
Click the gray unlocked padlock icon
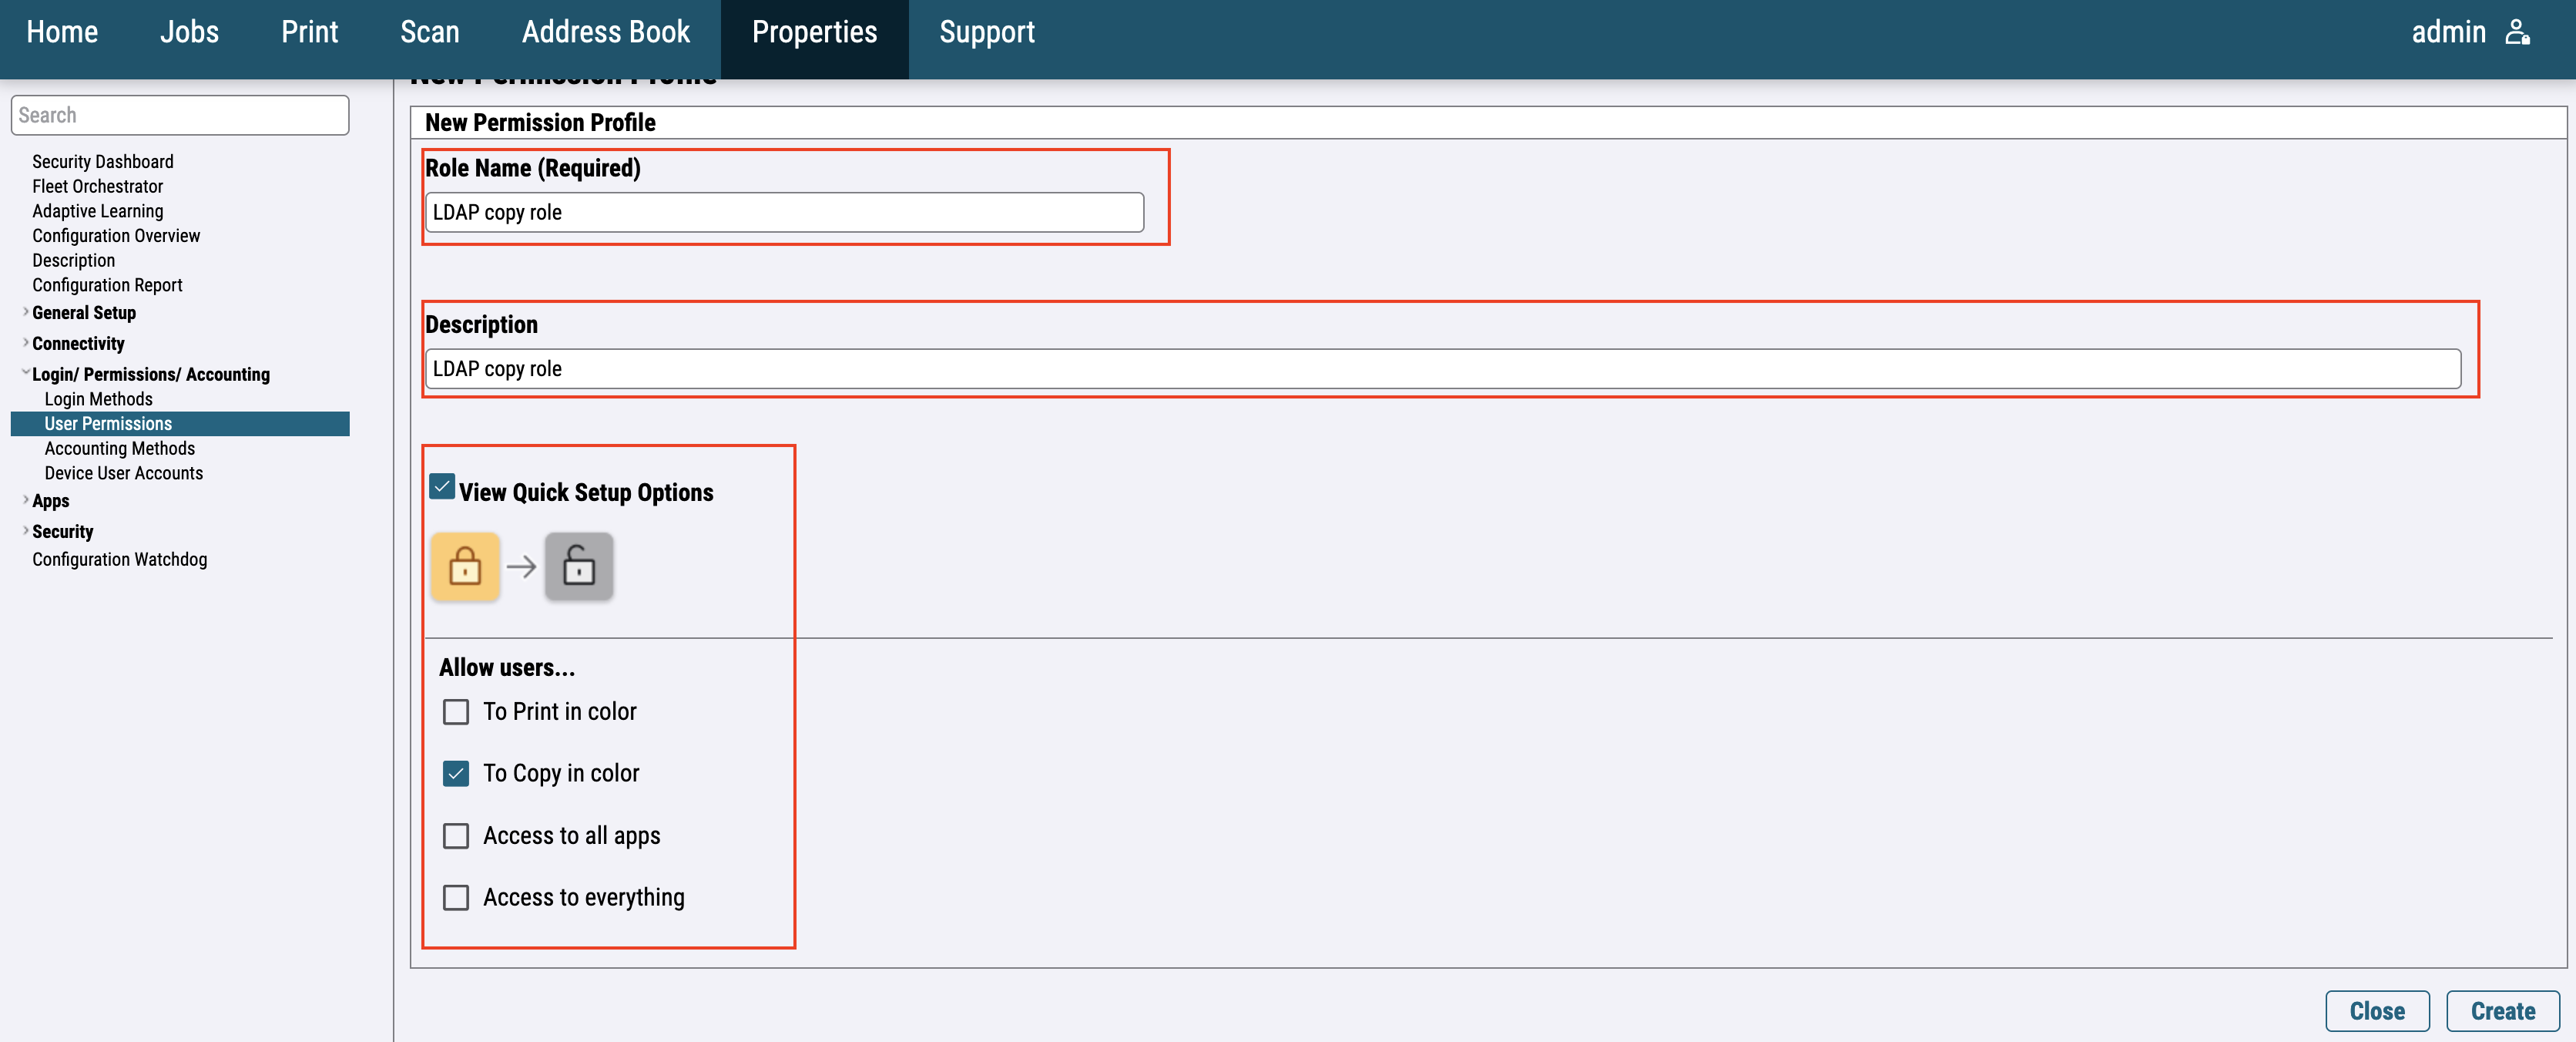tap(578, 566)
